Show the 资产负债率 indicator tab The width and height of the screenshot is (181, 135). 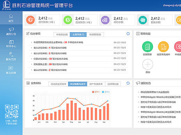(96, 84)
